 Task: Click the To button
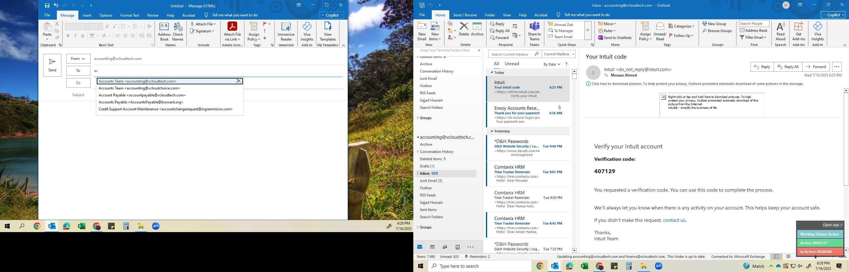coord(78,70)
